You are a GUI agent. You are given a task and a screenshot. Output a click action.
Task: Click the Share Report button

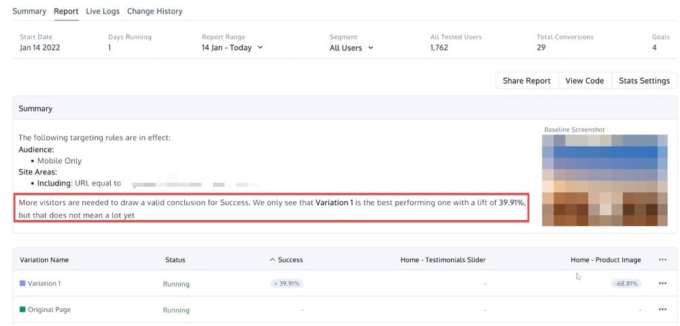(x=526, y=81)
